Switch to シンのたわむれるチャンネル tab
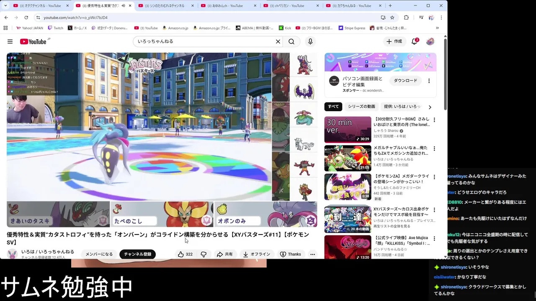 pos(166,6)
